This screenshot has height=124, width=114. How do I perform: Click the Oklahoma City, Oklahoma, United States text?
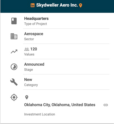(x=60, y=105)
